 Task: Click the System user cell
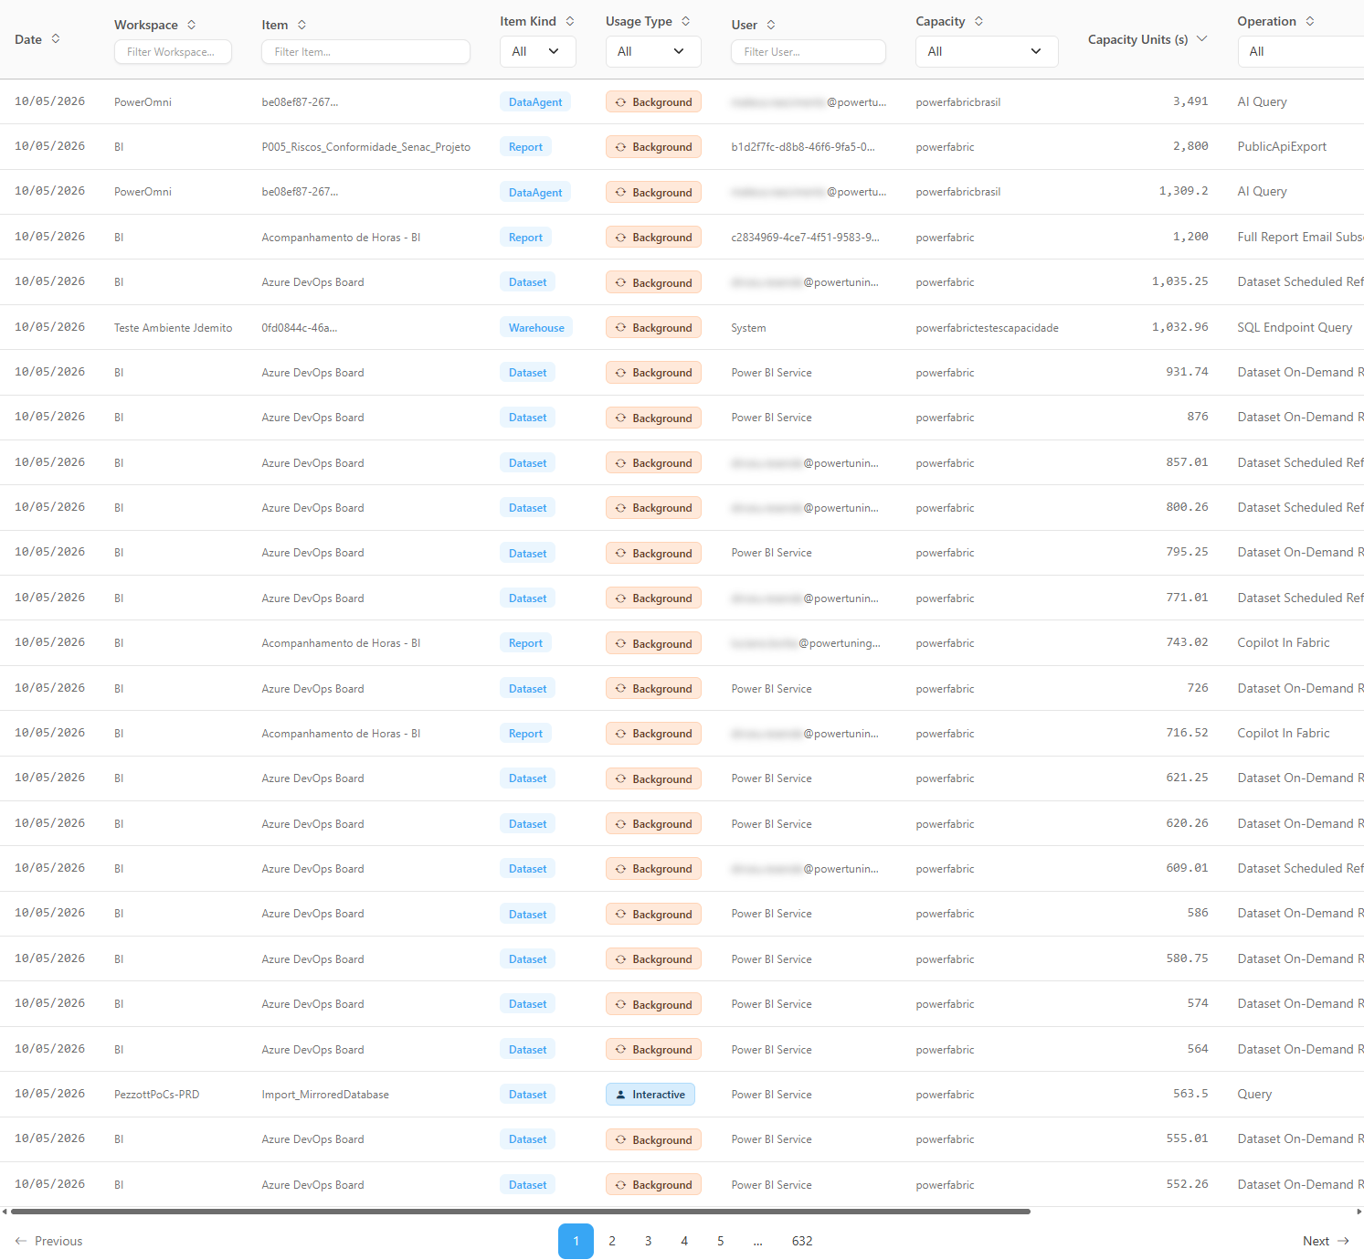coord(748,328)
